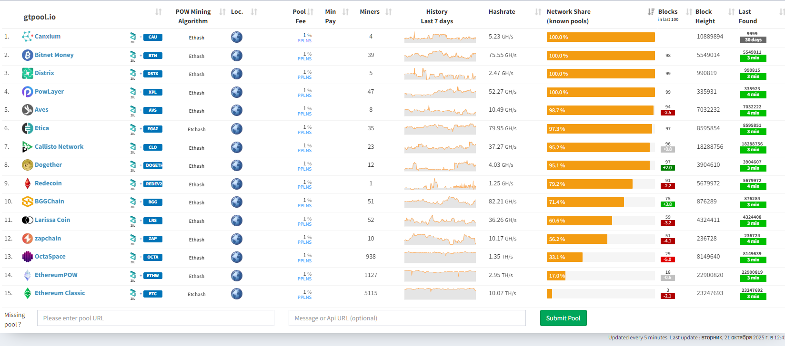785x346 pixels.
Task: Click the globe location icon for Etica
Action: point(236,129)
